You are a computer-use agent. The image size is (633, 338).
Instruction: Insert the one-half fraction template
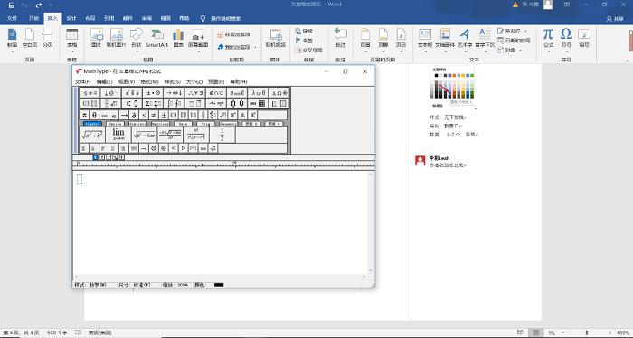click(222, 134)
